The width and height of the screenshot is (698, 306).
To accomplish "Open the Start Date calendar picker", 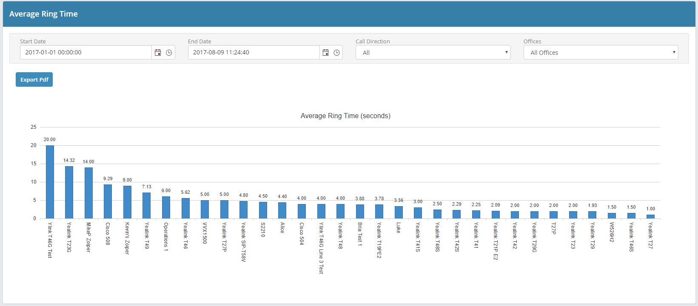I will click(x=158, y=53).
